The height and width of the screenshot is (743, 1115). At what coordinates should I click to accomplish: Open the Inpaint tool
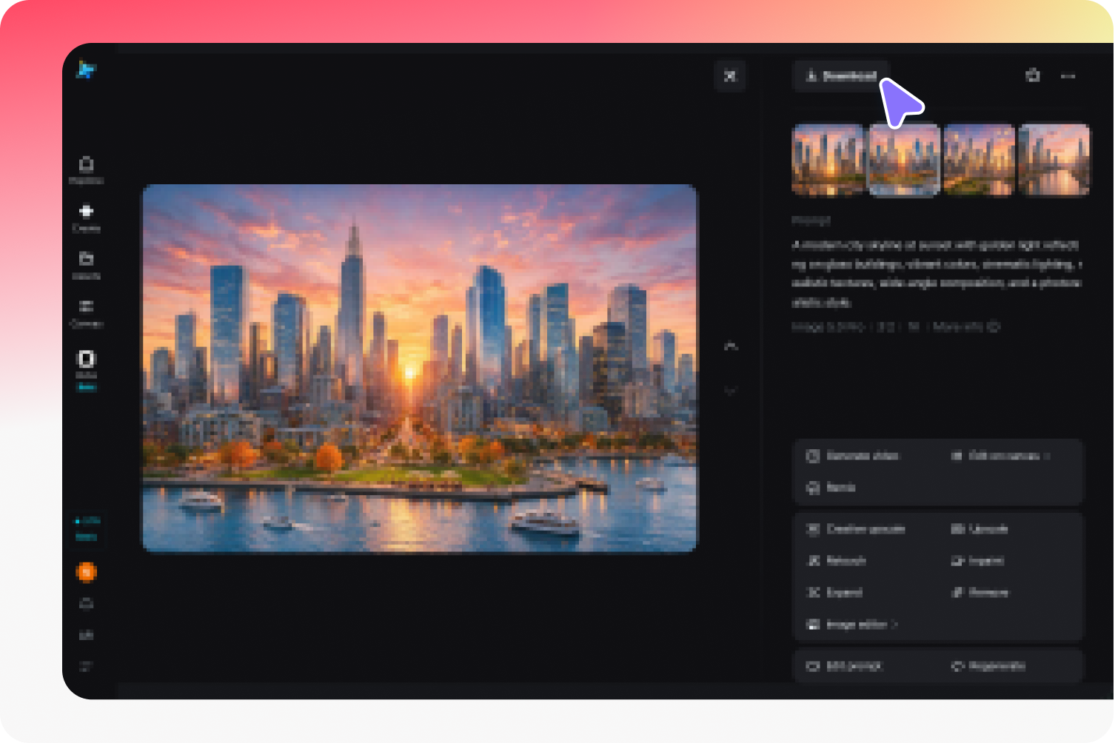[978, 561]
